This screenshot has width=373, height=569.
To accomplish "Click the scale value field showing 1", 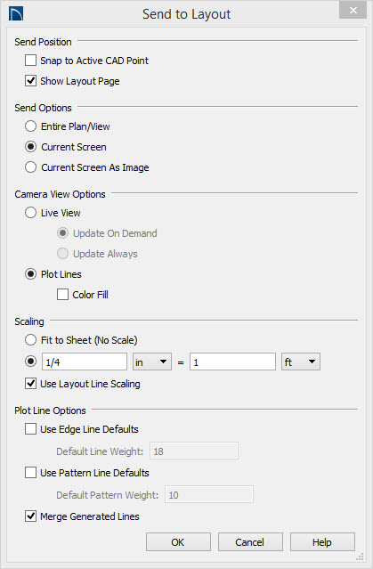I will pos(232,362).
